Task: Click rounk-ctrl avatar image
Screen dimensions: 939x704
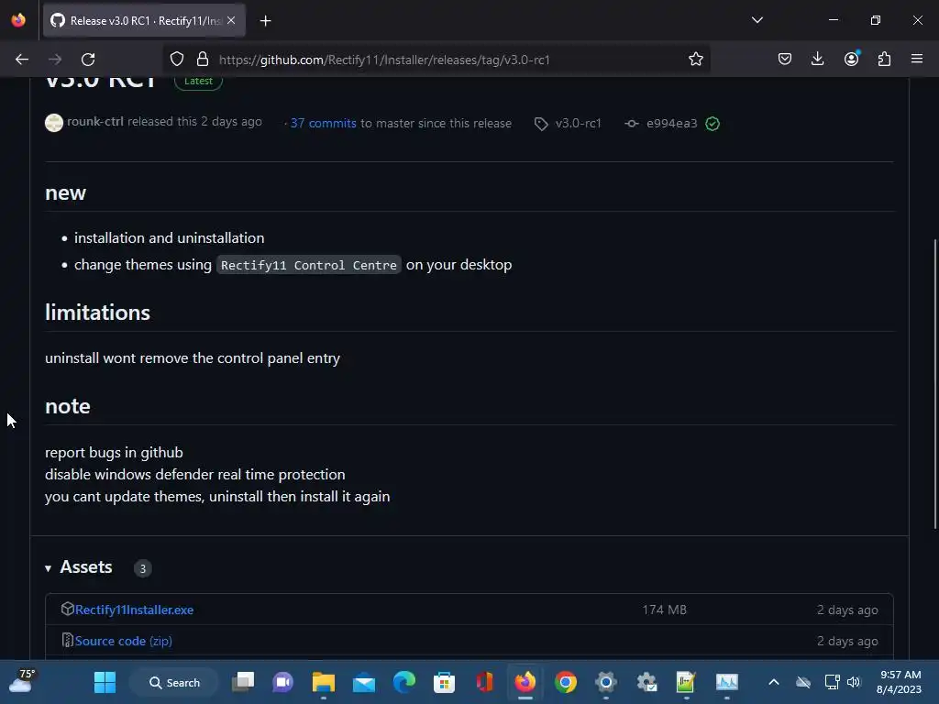Action: pos(54,123)
